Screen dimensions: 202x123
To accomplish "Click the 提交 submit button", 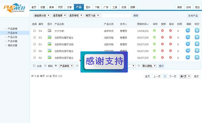I will (161, 66).
